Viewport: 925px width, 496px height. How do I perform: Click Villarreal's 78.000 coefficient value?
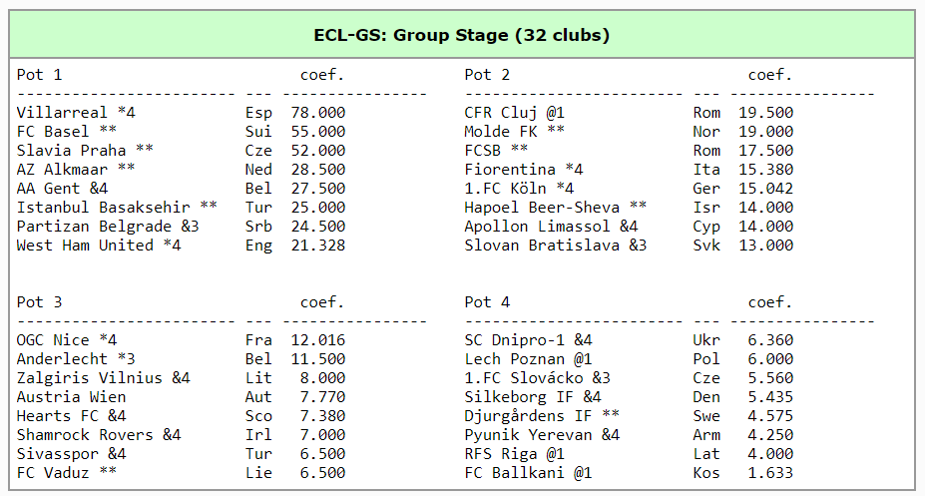click(318, 112)
